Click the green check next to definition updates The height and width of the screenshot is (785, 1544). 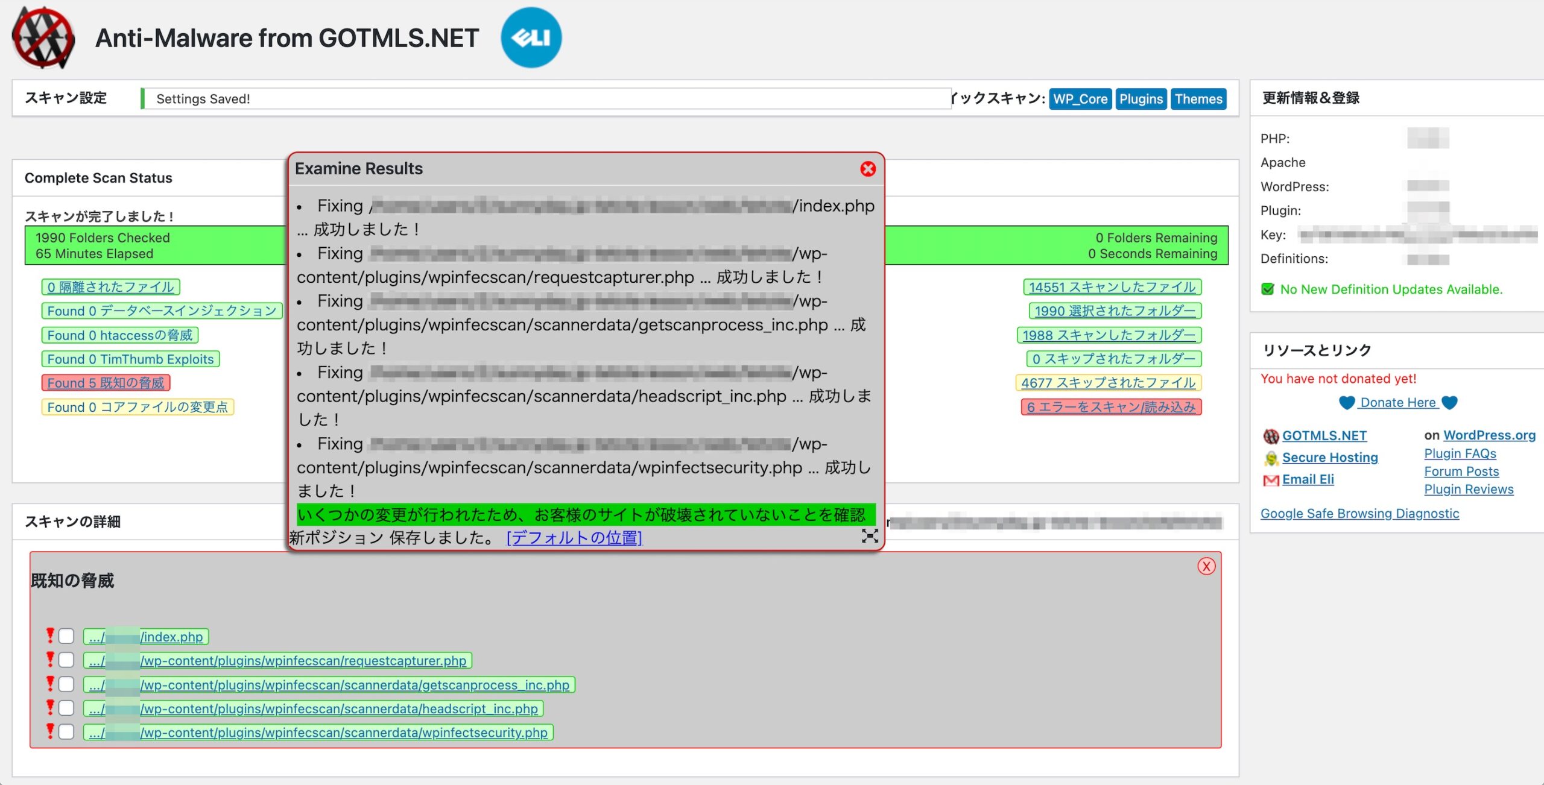(1268, 289)
